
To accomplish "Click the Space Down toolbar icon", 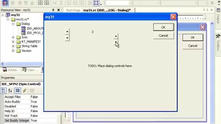I will pos(61,3).
